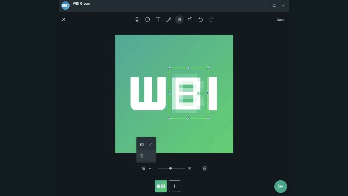This screenshot has height=196, width=348.
Task: Select the Text tool
Action: (158, 19)
